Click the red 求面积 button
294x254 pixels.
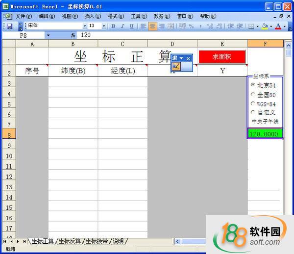tap(222, 56)
